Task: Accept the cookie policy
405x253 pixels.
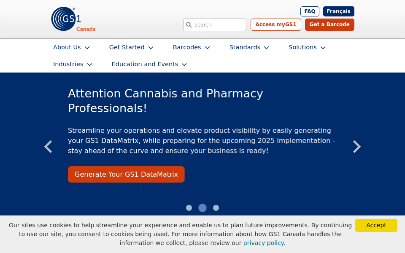Action: 376,225
